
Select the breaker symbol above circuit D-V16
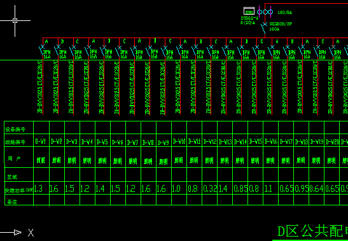[271, 50]
